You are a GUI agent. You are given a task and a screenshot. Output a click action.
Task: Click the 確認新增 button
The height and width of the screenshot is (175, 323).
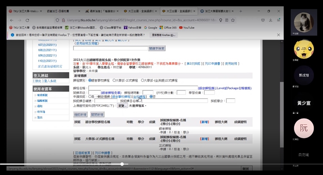80,115
